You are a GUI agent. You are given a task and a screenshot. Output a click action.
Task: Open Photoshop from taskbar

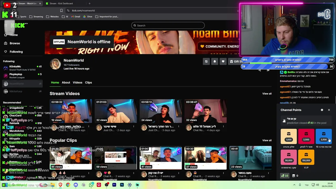pos(122,185)
